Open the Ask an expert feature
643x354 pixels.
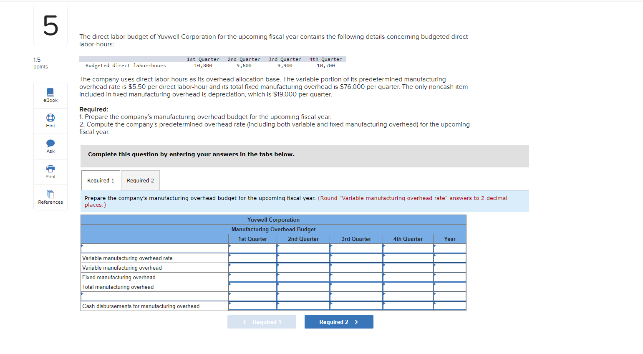pos(50,147)
